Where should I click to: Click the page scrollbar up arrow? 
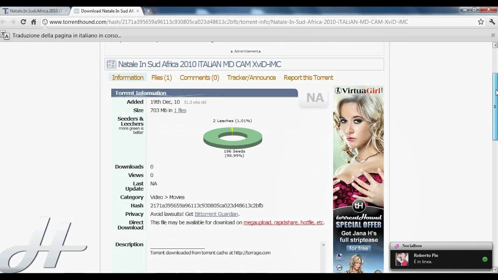pos(495,45)
